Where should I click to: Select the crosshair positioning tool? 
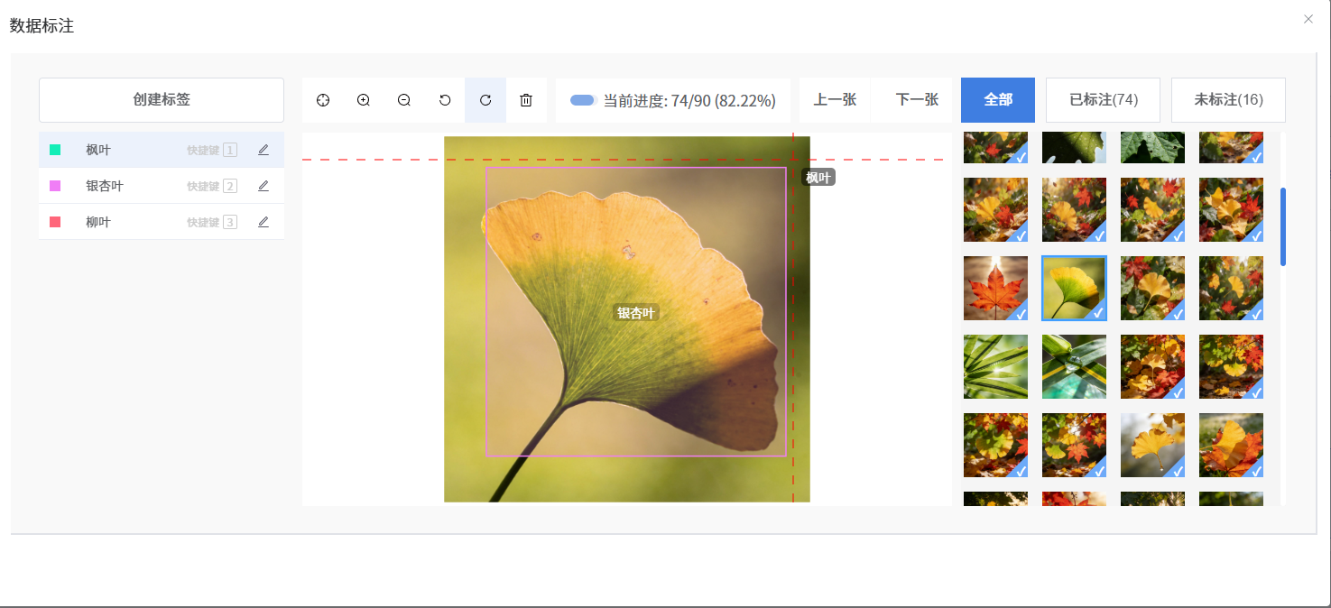pos(323,100)
